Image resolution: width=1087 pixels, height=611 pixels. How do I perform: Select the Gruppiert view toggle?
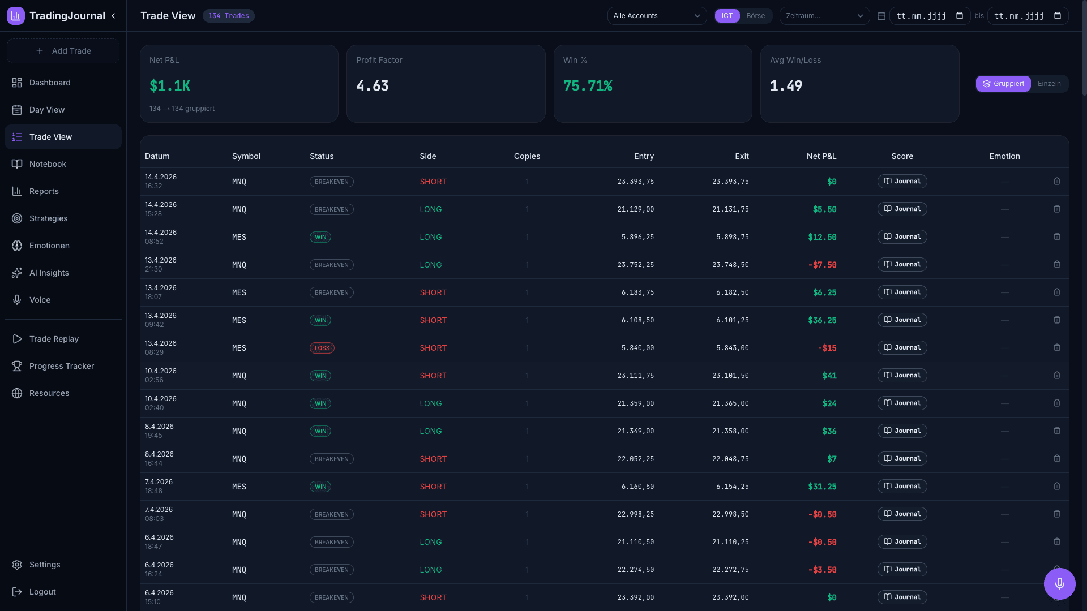pos(1003,84)
